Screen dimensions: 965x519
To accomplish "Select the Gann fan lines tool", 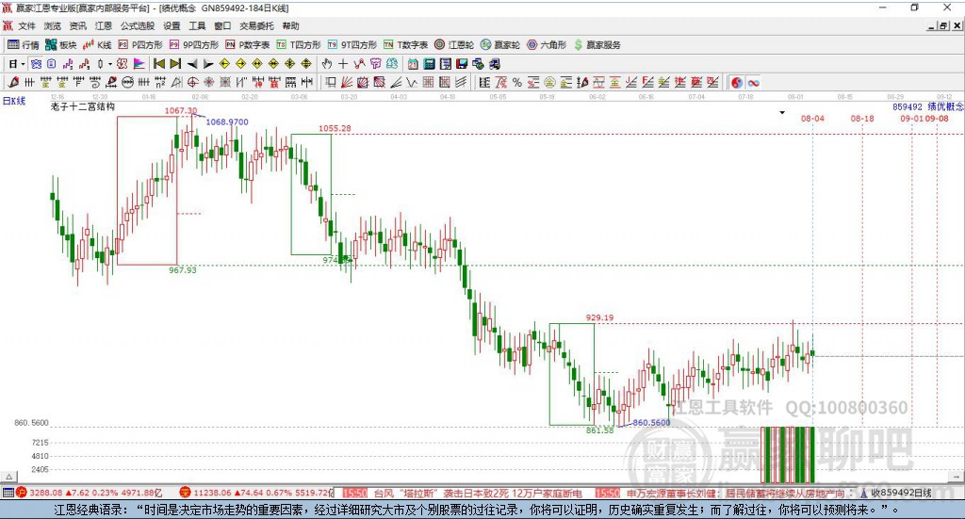I will [x=347, y=82].
